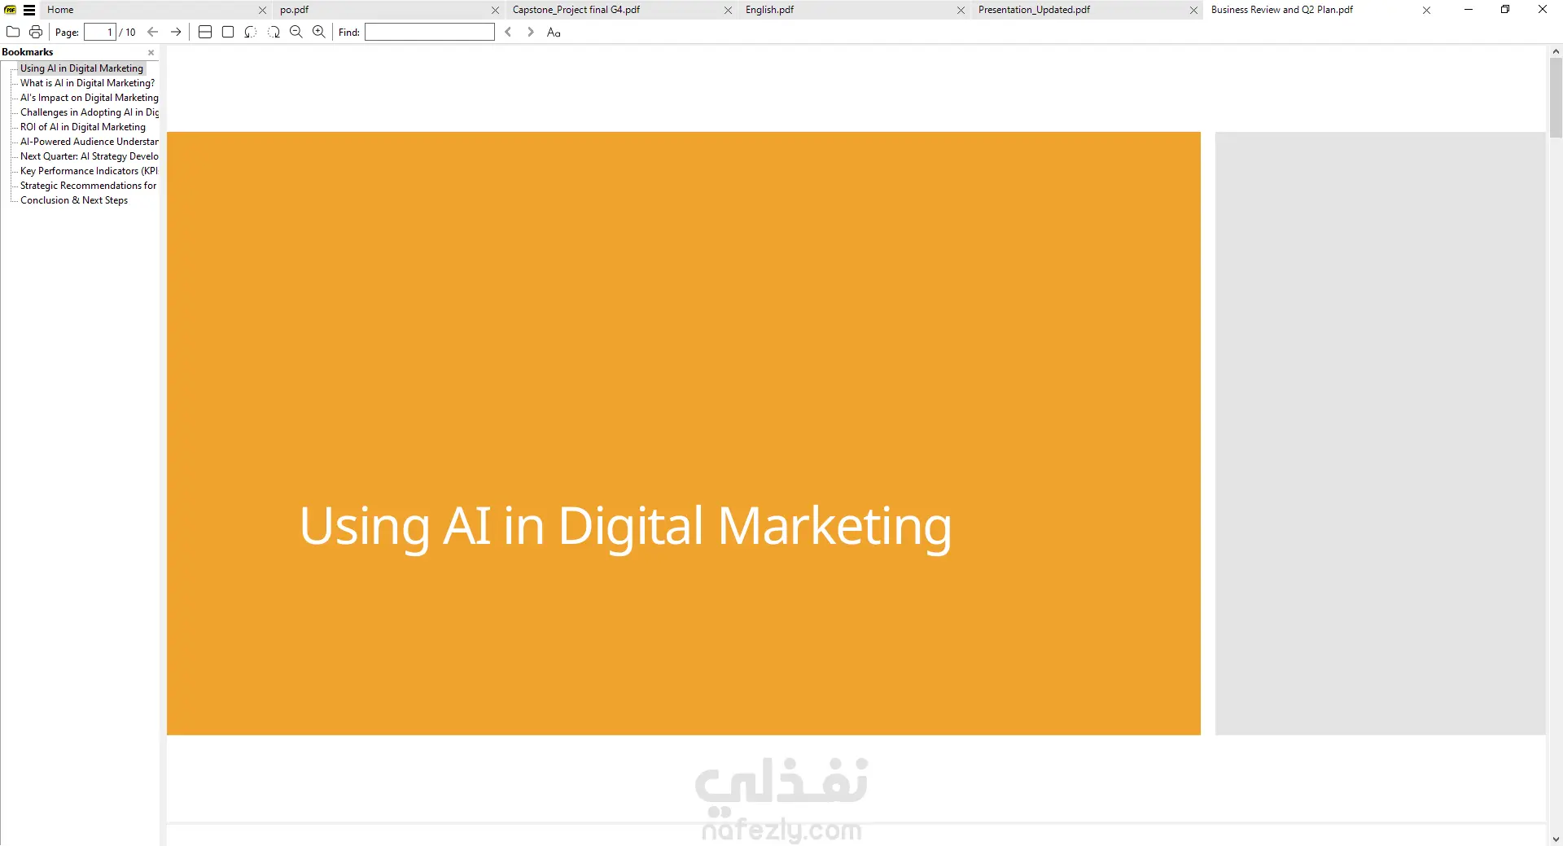Image resolution: width=1563 pixels, height=846 pixels.
Task: Open bookmark Next Quarter: AI Strategy
Action: click(90, 156)
